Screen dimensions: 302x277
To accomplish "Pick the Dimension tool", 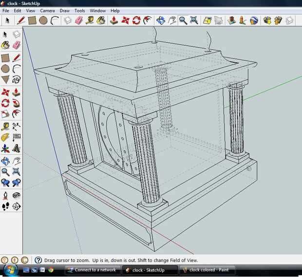I will coord(16,126).
